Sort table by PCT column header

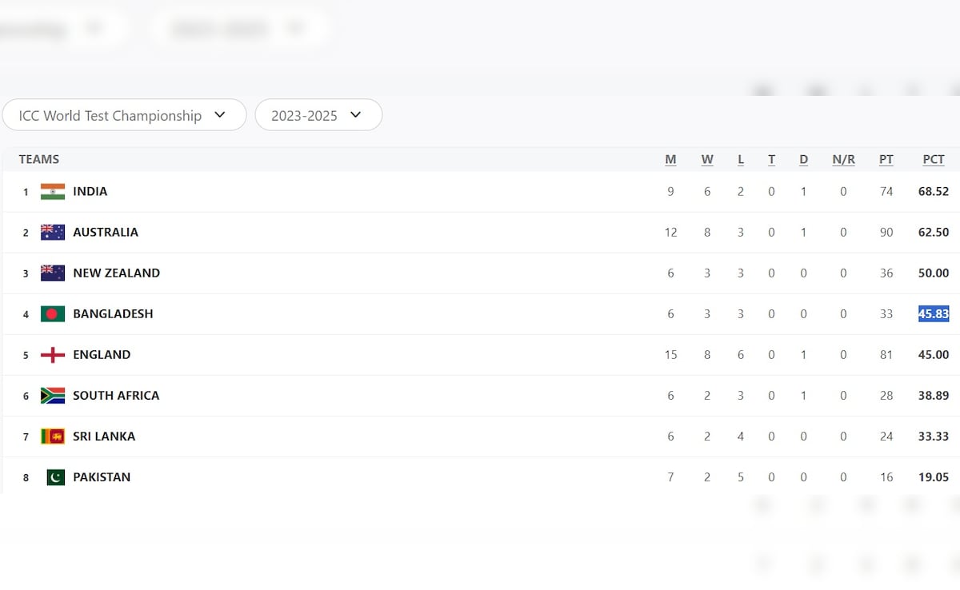coord(934,159)
